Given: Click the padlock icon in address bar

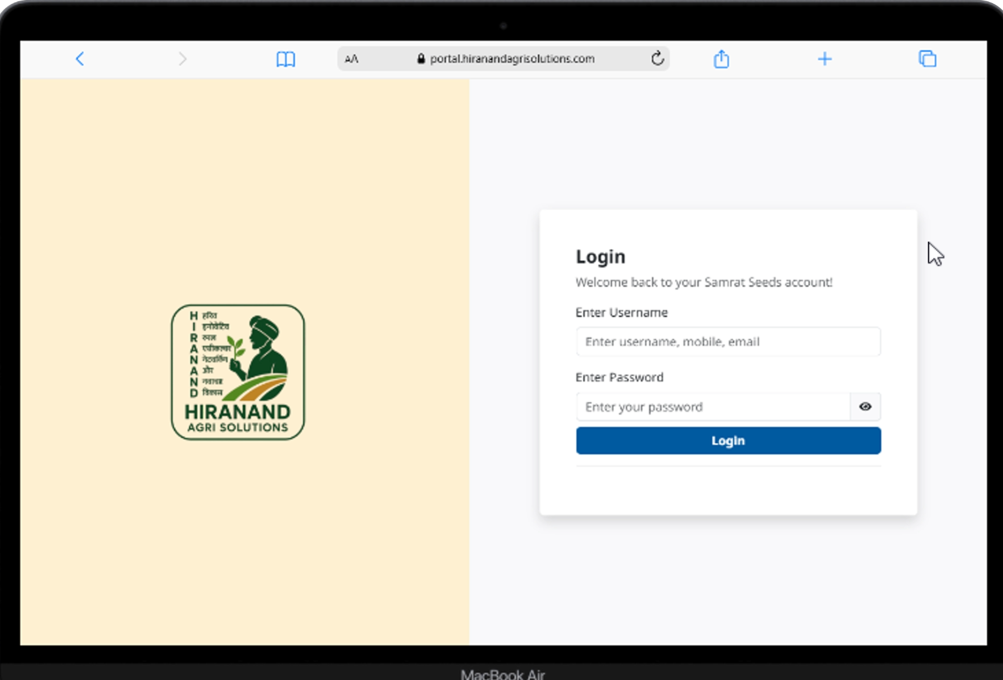Looking at the screenshot, I should click(x=421, y=59).
